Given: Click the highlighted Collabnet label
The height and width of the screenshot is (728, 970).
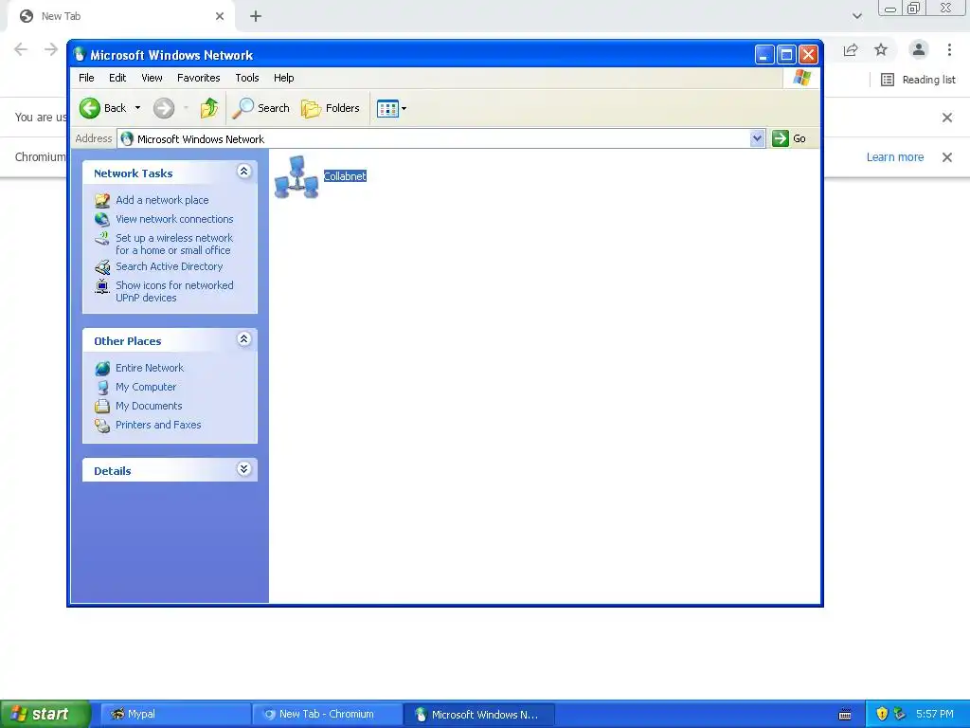Looking at the screenshot, I should (345, 176).
